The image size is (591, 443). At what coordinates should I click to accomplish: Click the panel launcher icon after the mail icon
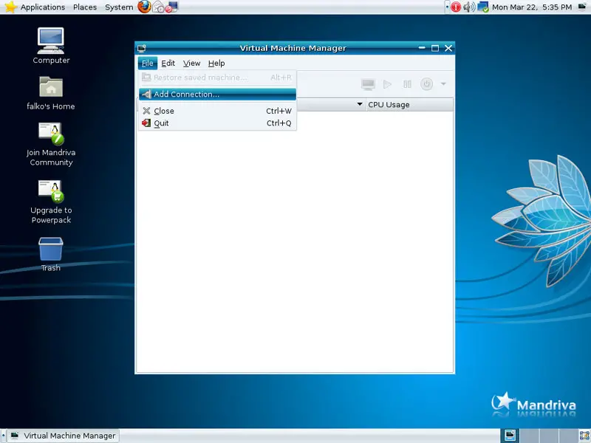pyautogui.click(x=171, y=7)
